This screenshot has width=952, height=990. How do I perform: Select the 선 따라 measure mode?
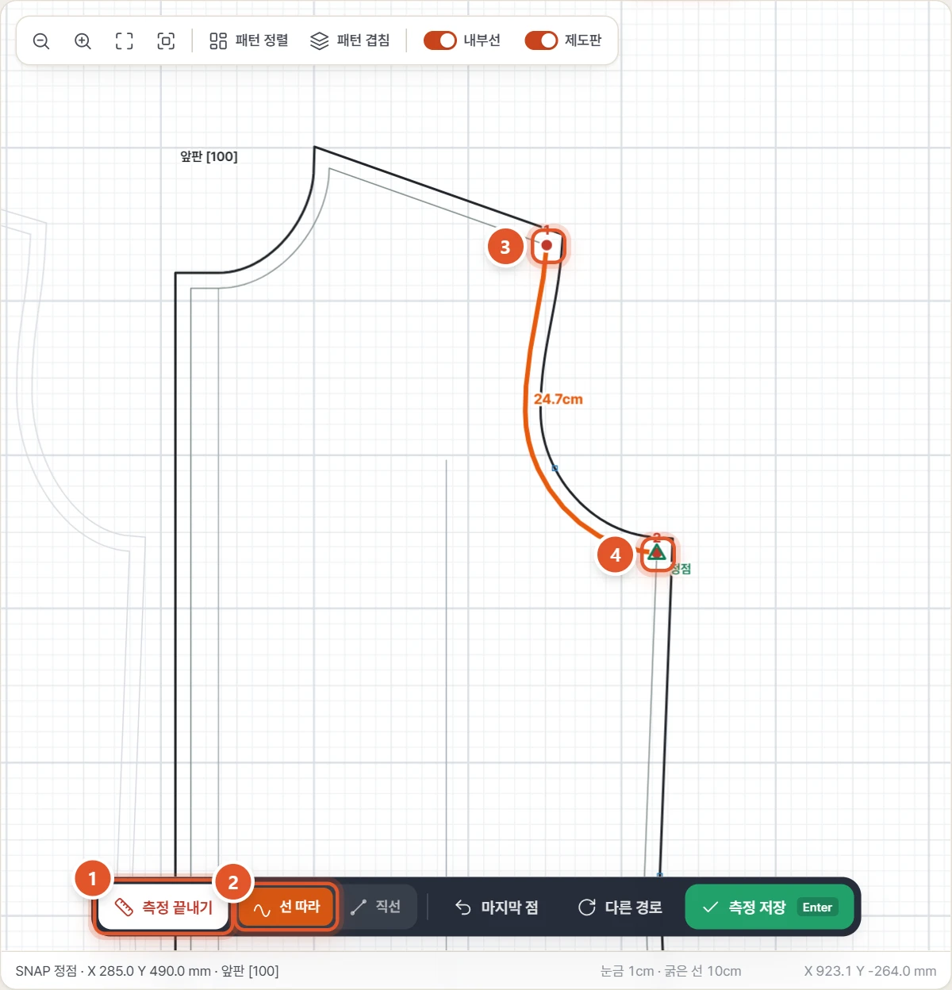(286, 907)
